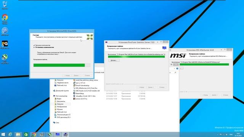Switch to the RivaTuner installer taskbar icon
This screenshot has height=137, width=244.
58,134
